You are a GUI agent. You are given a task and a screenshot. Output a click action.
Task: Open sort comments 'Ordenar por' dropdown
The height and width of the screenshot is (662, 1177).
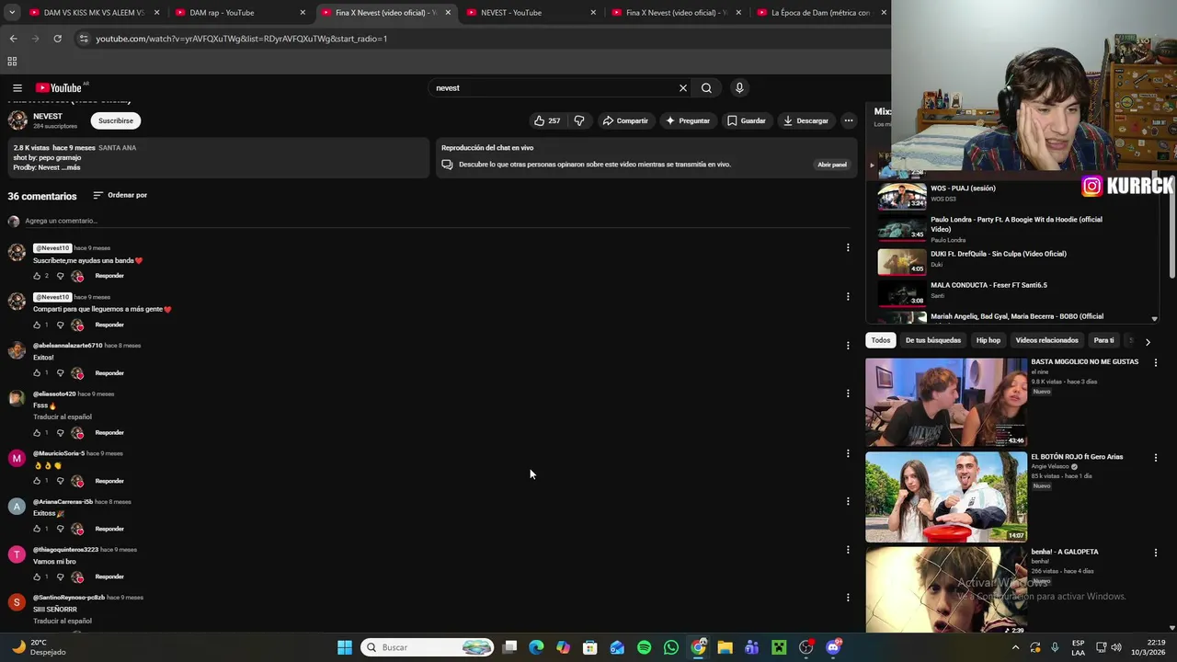click(x=120, y=195)
